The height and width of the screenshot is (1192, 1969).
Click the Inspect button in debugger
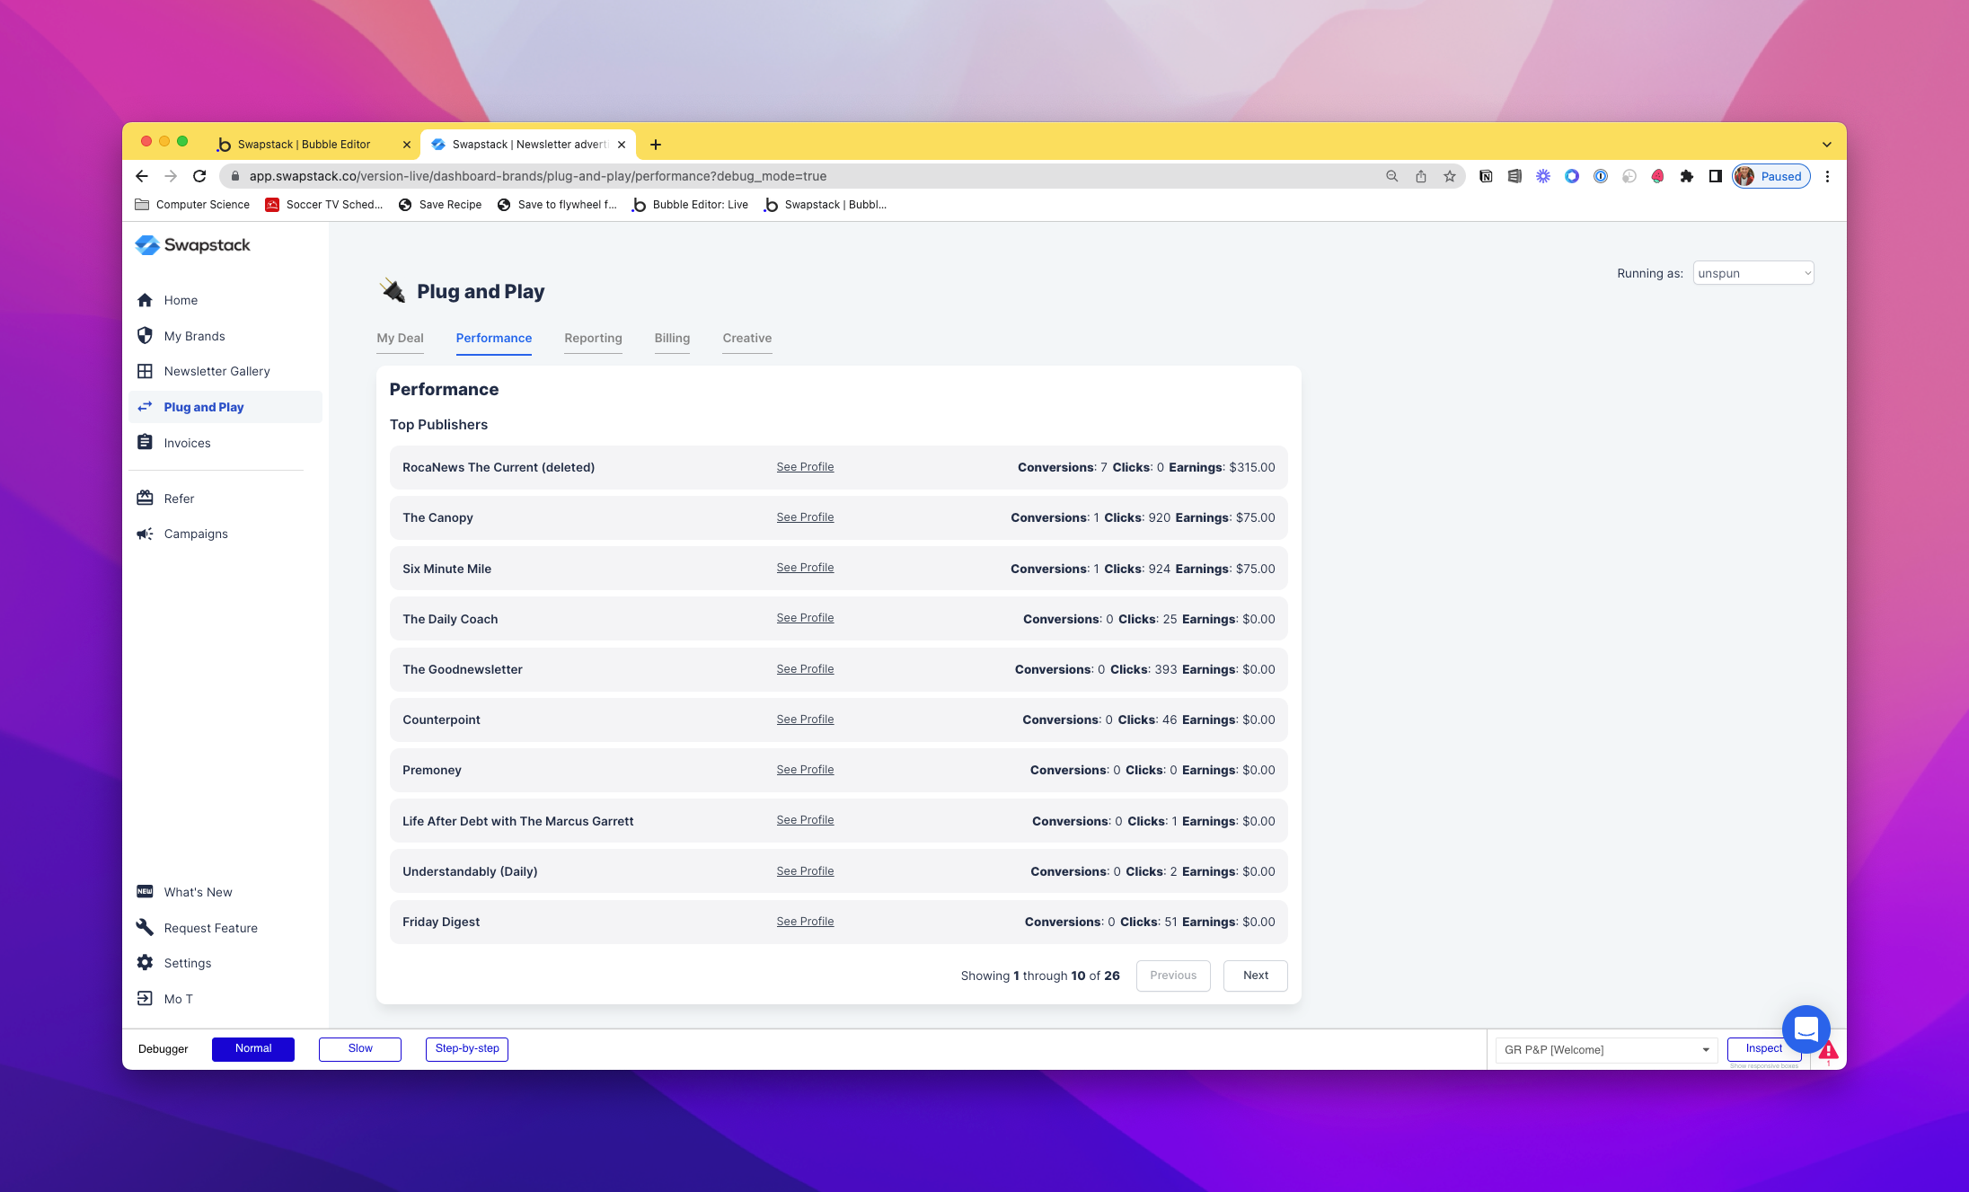tap(1763, 1048)
